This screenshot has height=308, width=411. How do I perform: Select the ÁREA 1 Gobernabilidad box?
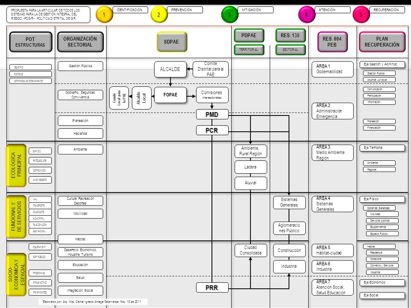pos(333,69)
